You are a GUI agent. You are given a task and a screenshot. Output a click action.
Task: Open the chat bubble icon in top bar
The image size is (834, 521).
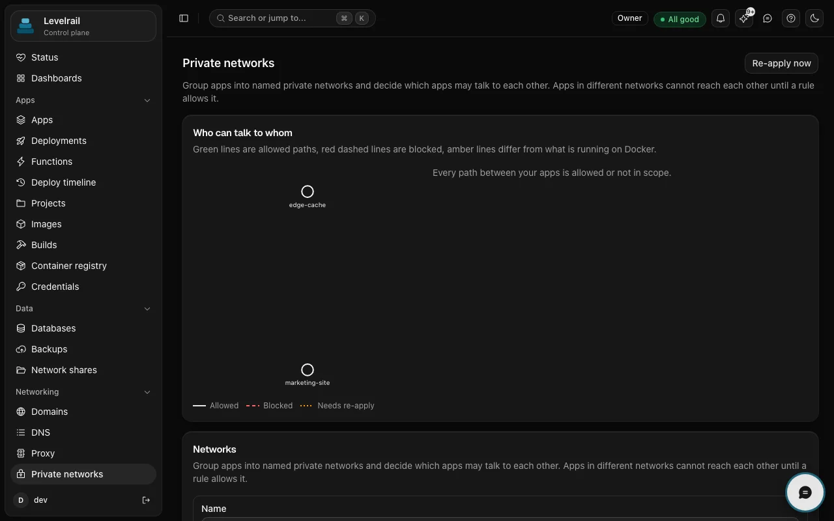[768, 18]
